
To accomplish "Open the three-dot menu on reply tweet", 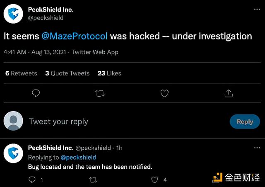I will tap(257, 148).
